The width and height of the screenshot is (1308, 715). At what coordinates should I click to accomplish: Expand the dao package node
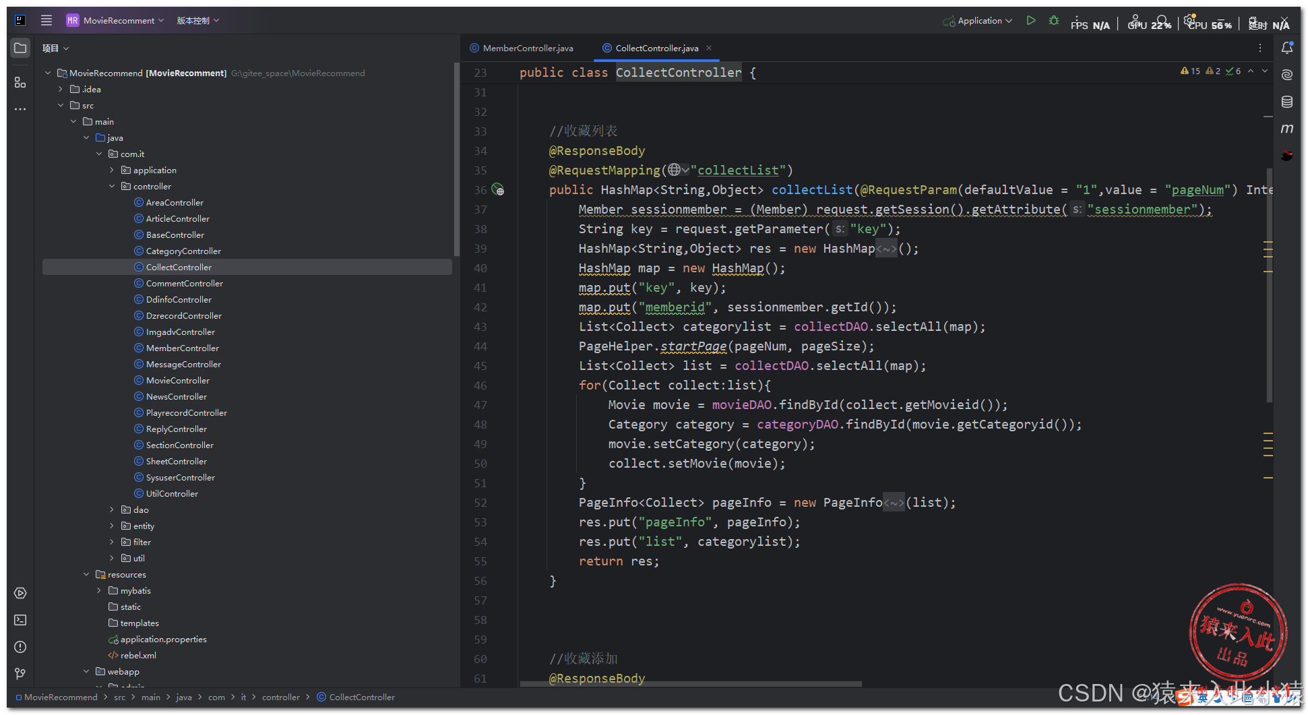112,509
